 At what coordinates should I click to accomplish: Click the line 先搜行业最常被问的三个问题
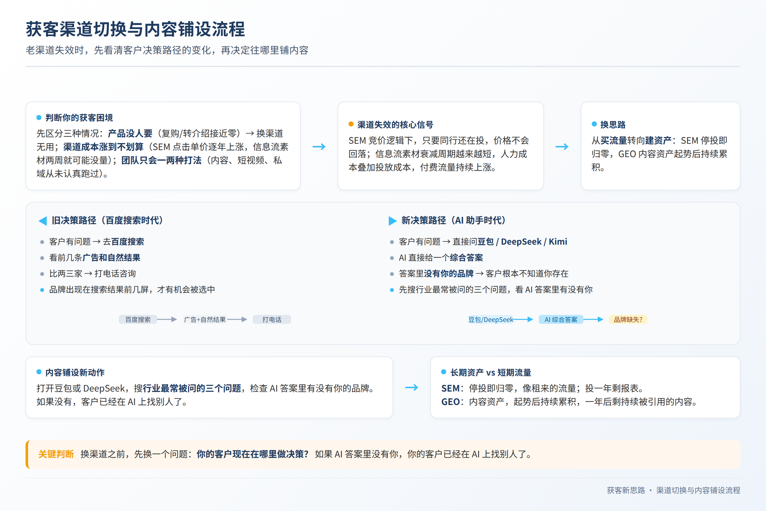495,289
